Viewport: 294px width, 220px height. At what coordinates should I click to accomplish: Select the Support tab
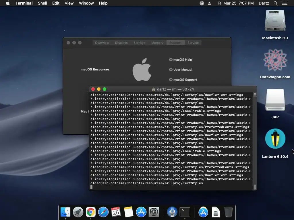(175, 43)
